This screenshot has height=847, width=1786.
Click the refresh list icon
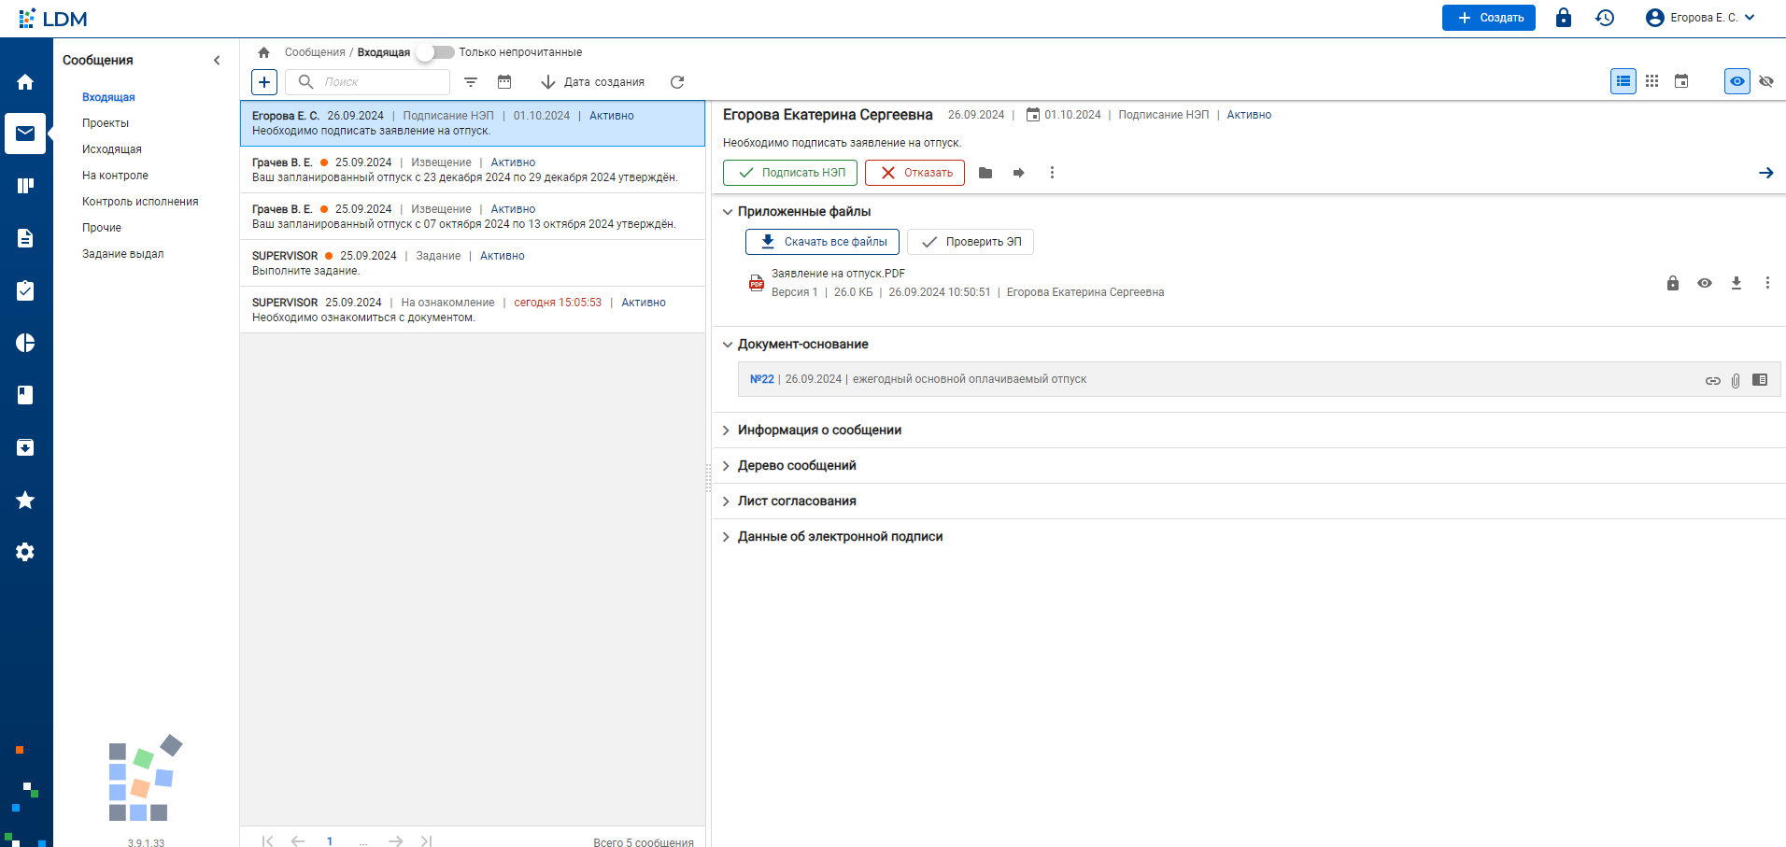tap(677, 82)
